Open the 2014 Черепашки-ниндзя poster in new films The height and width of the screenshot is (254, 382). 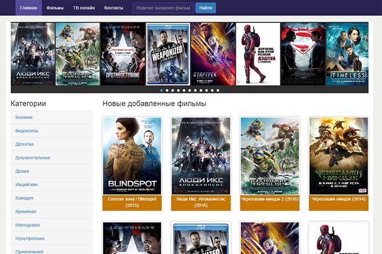click(x=338, y=156)
